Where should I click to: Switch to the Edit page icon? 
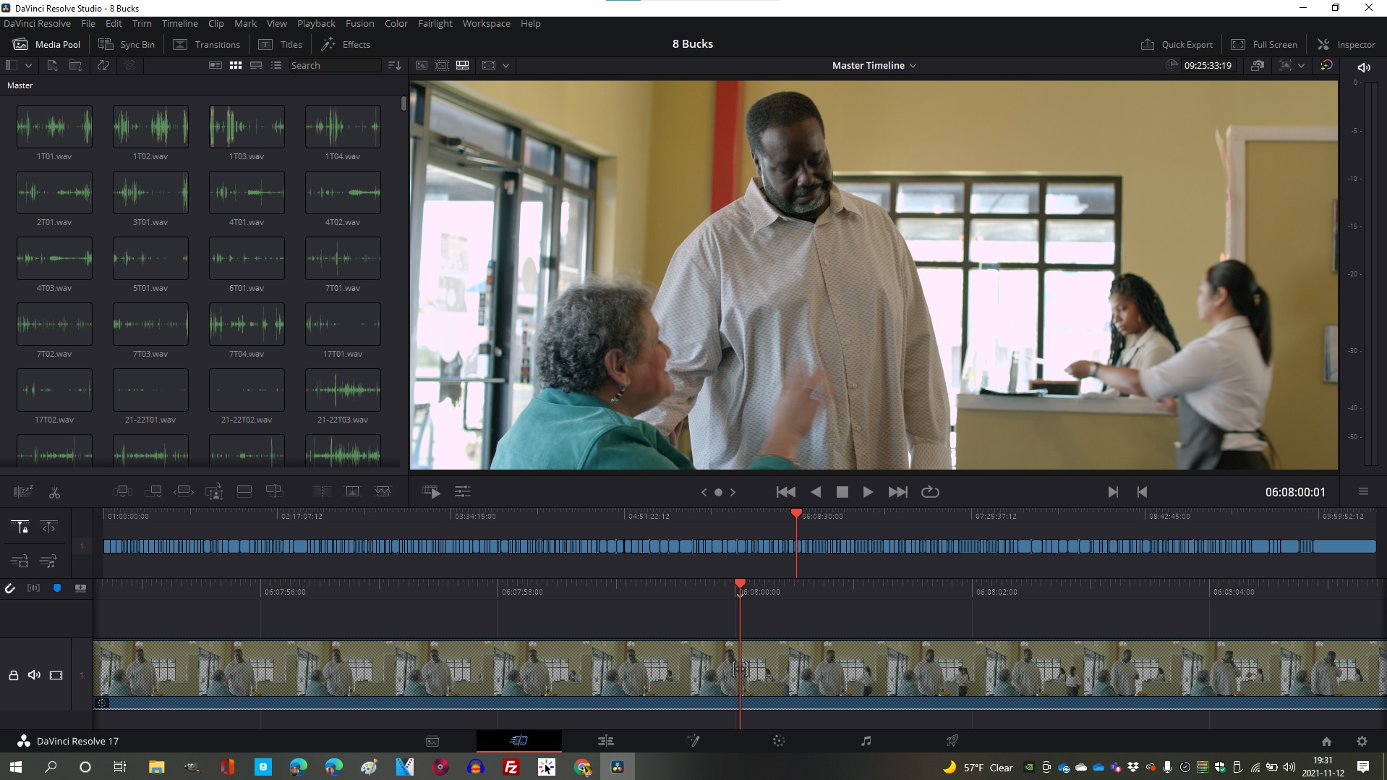pos(605,741)
